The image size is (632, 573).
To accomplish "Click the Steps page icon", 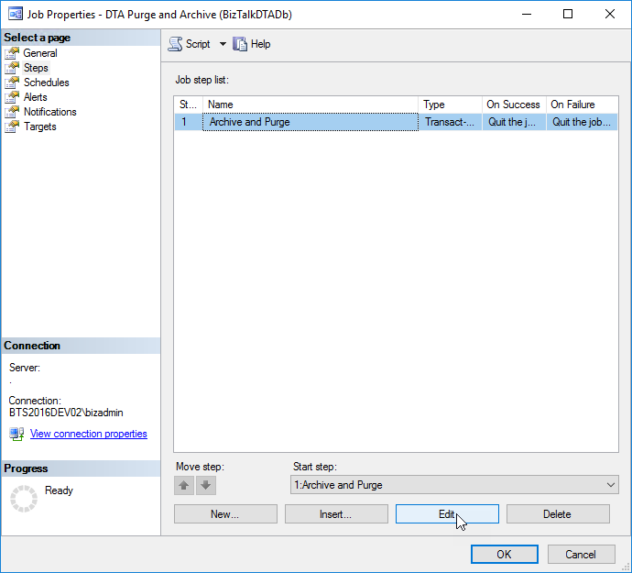I will pyautogui.click(x=12, y=68).
